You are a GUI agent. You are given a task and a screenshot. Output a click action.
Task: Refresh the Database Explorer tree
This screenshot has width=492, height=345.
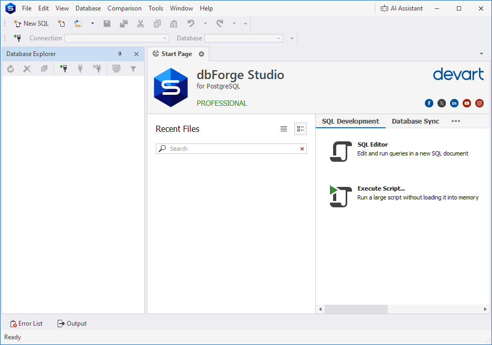click(x=10, y=68)
